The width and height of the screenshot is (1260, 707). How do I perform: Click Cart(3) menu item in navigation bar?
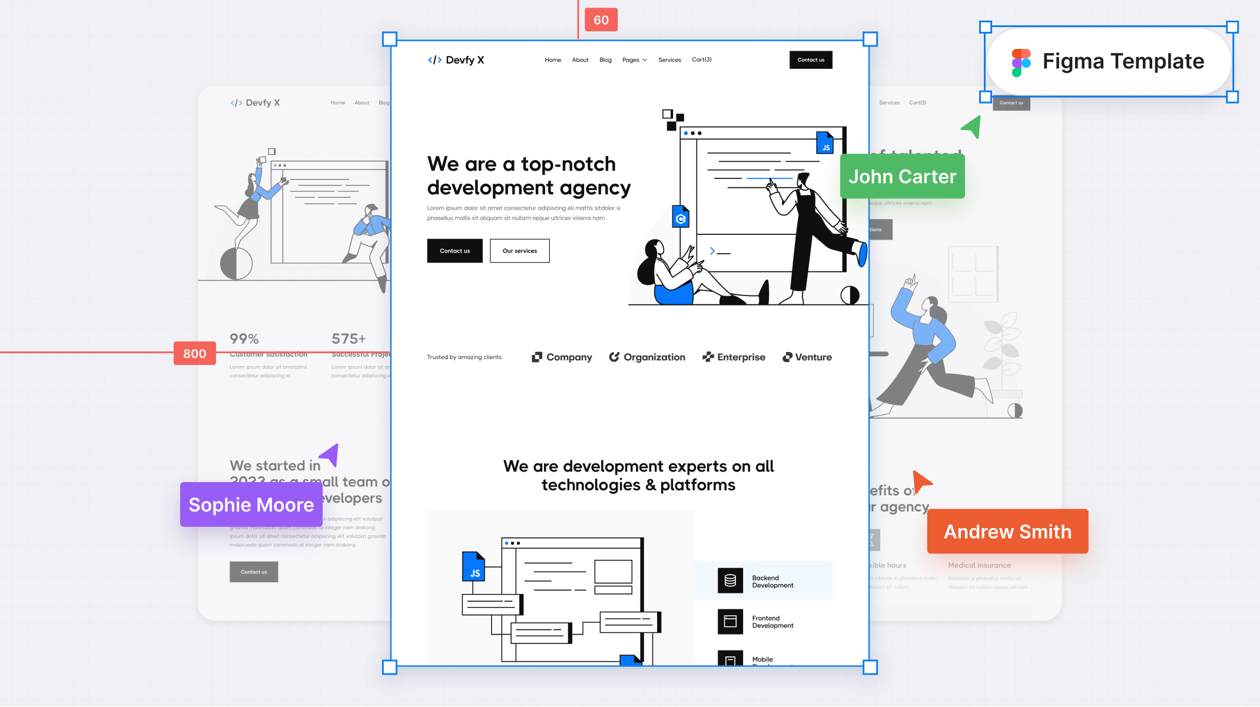coord(702,59)
